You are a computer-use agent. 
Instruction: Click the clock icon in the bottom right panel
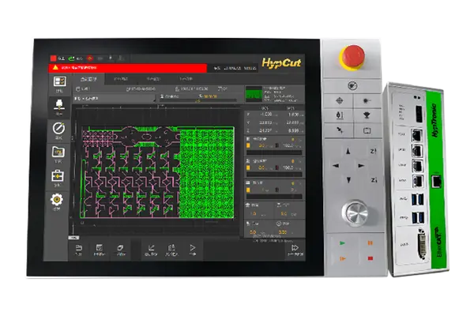278,224
